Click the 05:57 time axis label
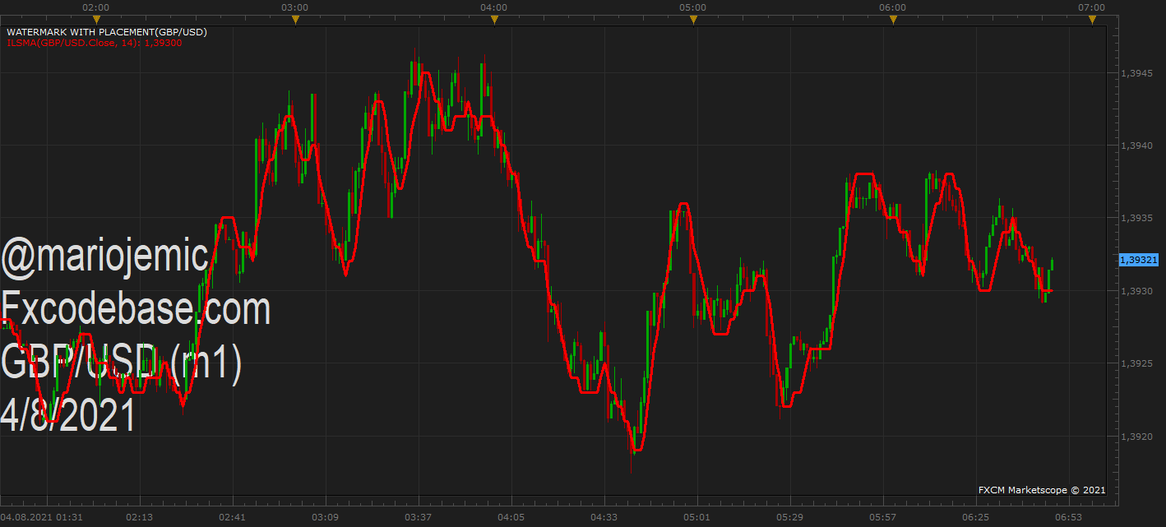1166x527 pixels. tap(883, 518)
